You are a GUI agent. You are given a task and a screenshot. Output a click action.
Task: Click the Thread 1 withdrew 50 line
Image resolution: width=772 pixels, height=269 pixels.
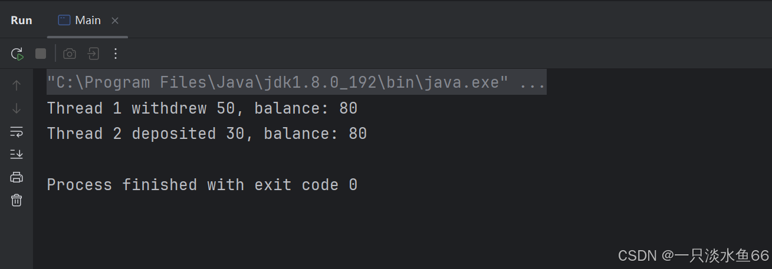tap(202, 108)
